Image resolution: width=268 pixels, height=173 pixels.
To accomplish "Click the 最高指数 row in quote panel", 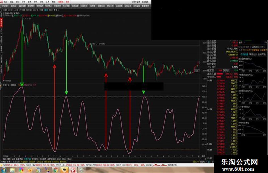I will click(222, 58).
